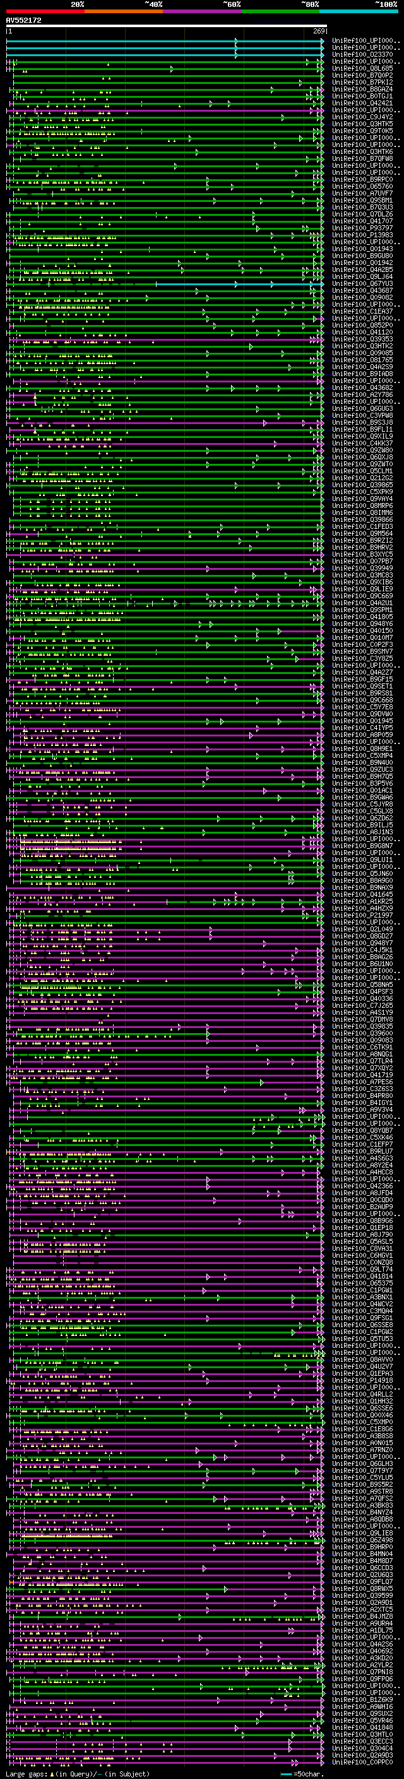The width and height of the screenshot is (404, 1779).
Task: Select hit label UniRef100_A7UVF7
Action: coord(362,193)
